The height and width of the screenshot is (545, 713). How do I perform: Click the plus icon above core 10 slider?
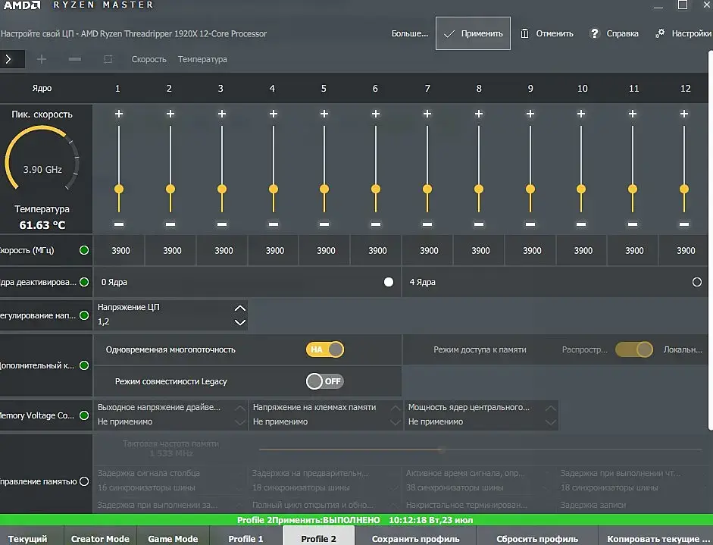581,114
